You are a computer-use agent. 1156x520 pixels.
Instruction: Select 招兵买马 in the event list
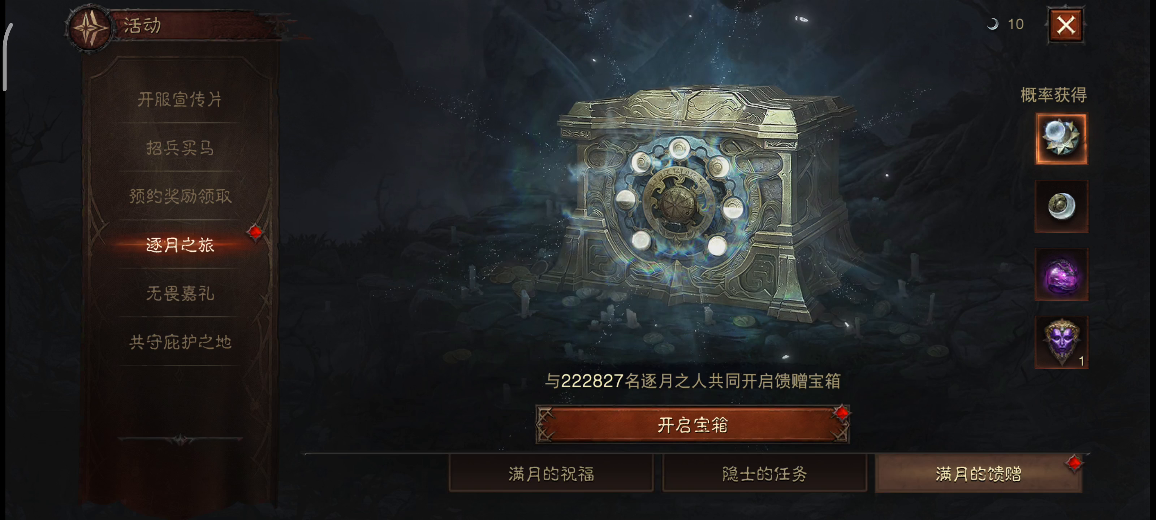point(180,148)
